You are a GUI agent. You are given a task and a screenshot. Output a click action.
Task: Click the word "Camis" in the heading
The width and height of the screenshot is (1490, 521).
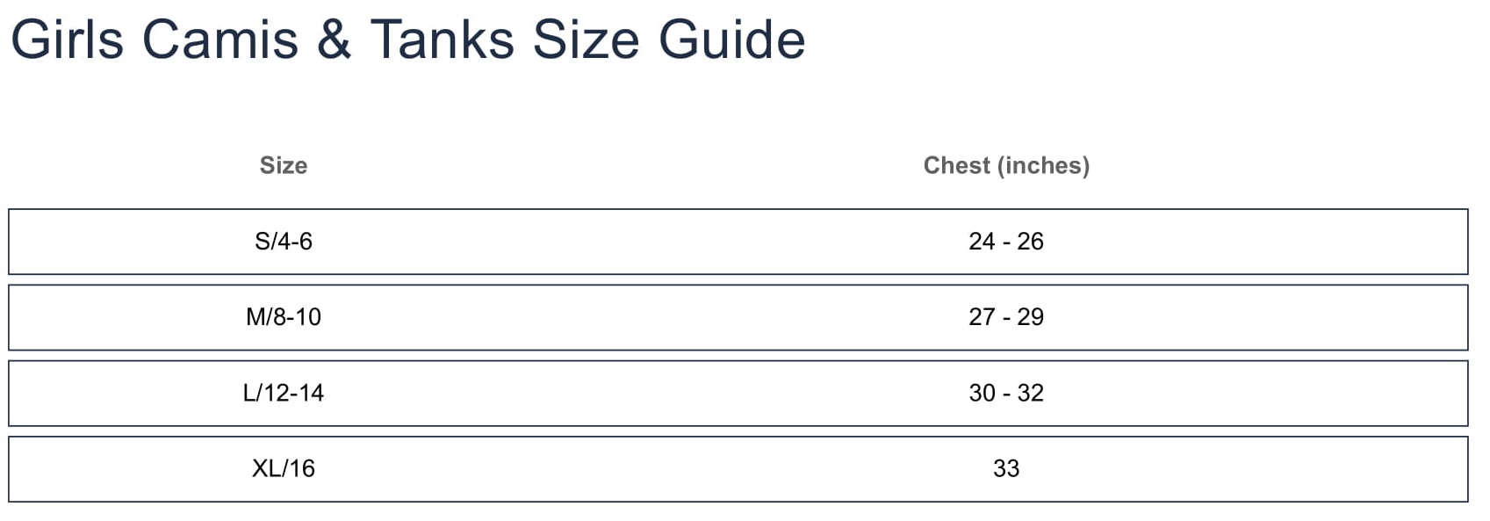tap(220, 40)
